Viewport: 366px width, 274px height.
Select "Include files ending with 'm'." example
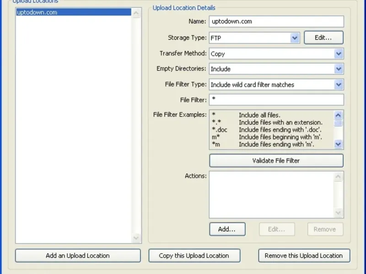(x=276, y=144)
